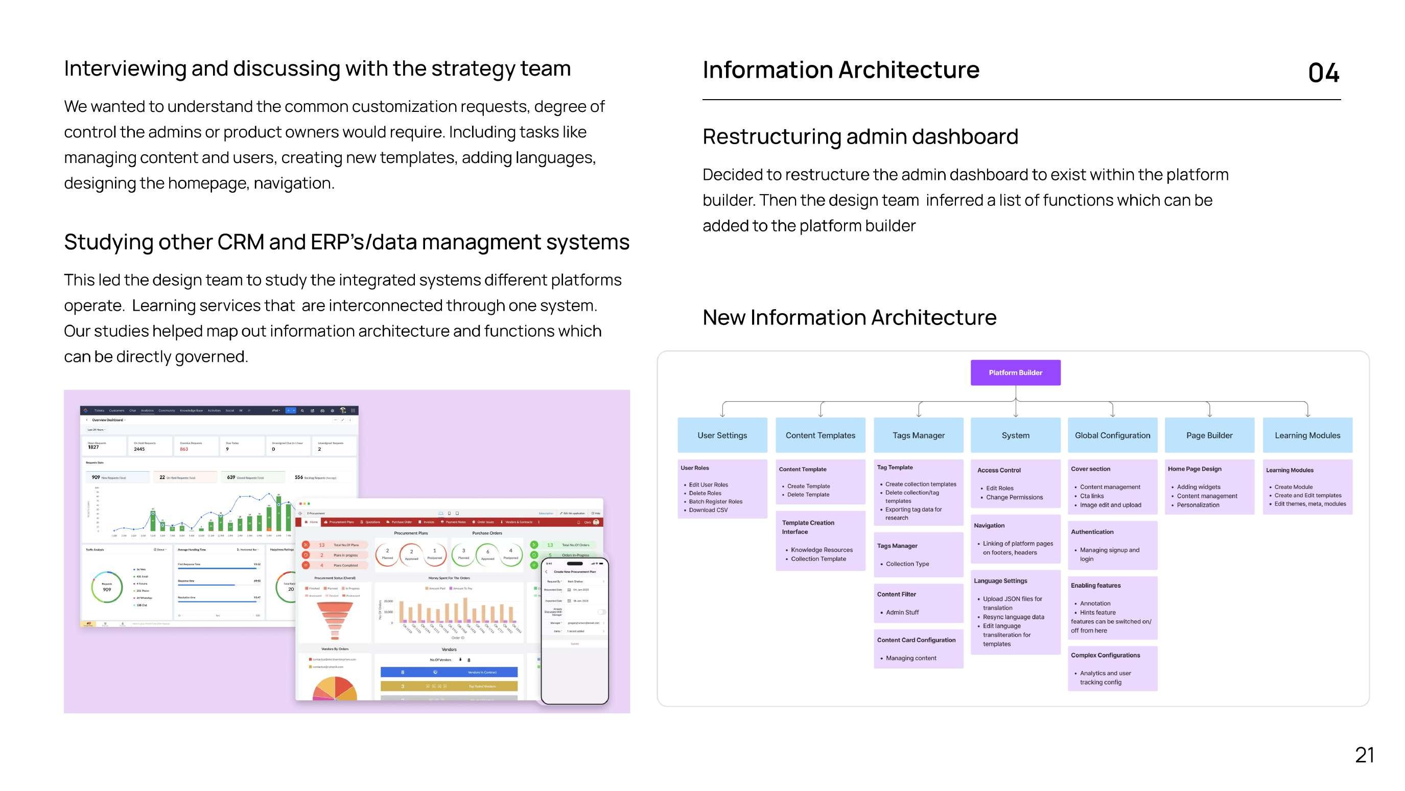Viewport: 1405px width, 791px height.
Task: Click back arrow in Create New Procurement Plan
Action: pos(547,572)
